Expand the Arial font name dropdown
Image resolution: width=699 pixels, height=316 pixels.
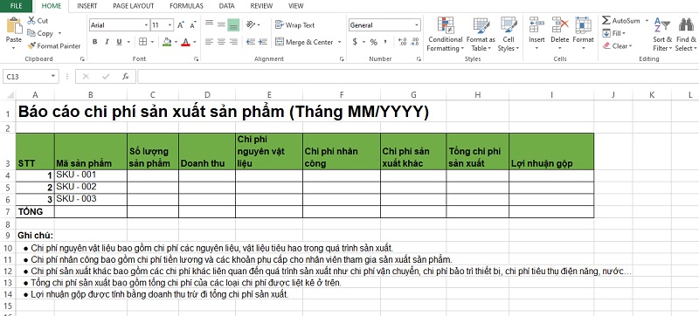point(146,25)
